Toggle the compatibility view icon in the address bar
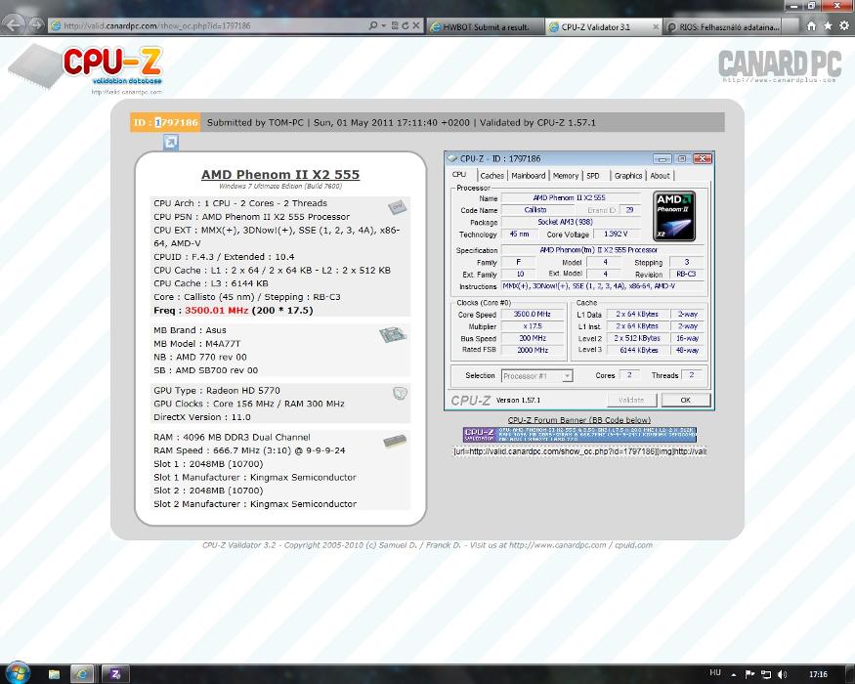This screenshot has height=684, width=855. 395,25
